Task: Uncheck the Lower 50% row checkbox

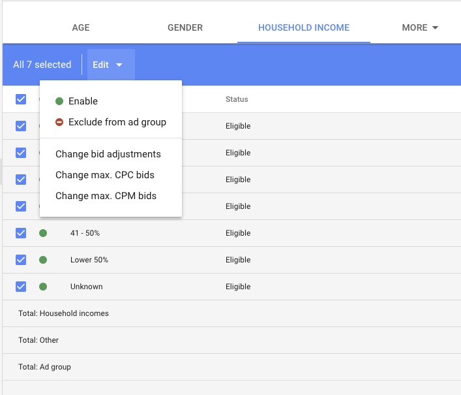Action: [x=21, y=260]
